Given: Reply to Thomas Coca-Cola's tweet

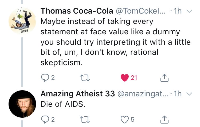Looking at the screenshot, I should click(x=44, y=78).
